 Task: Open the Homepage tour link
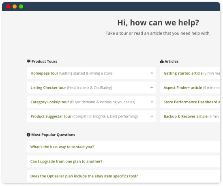pos(92,73)
